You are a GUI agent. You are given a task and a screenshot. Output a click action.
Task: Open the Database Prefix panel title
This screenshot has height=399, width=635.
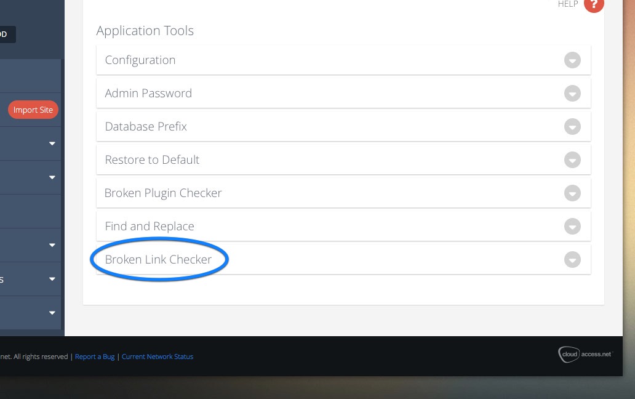coord(146,126)
